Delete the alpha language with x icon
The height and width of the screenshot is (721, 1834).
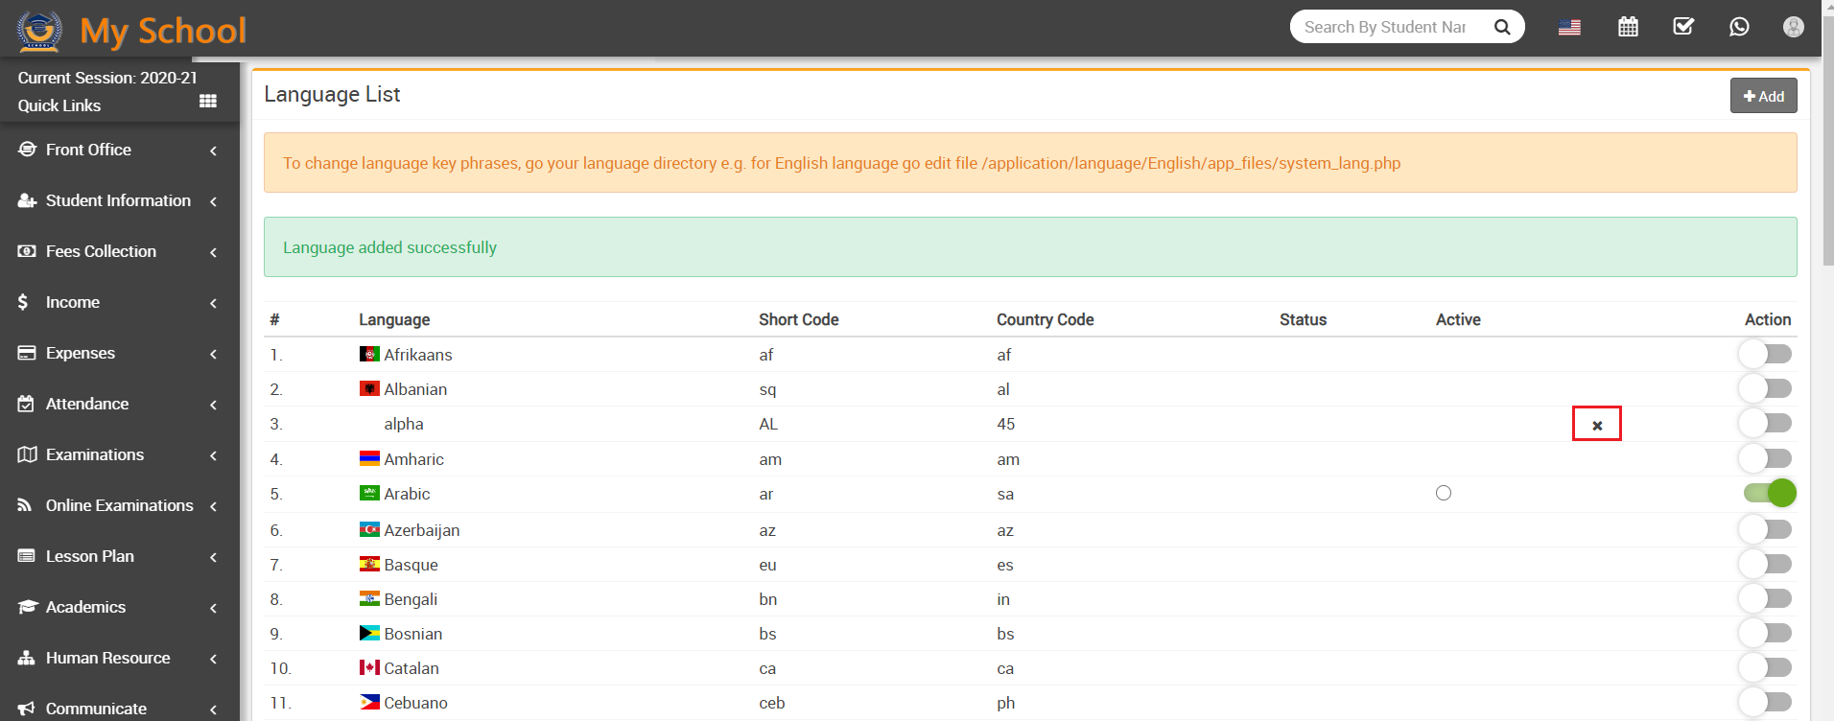click(1597, 425)
